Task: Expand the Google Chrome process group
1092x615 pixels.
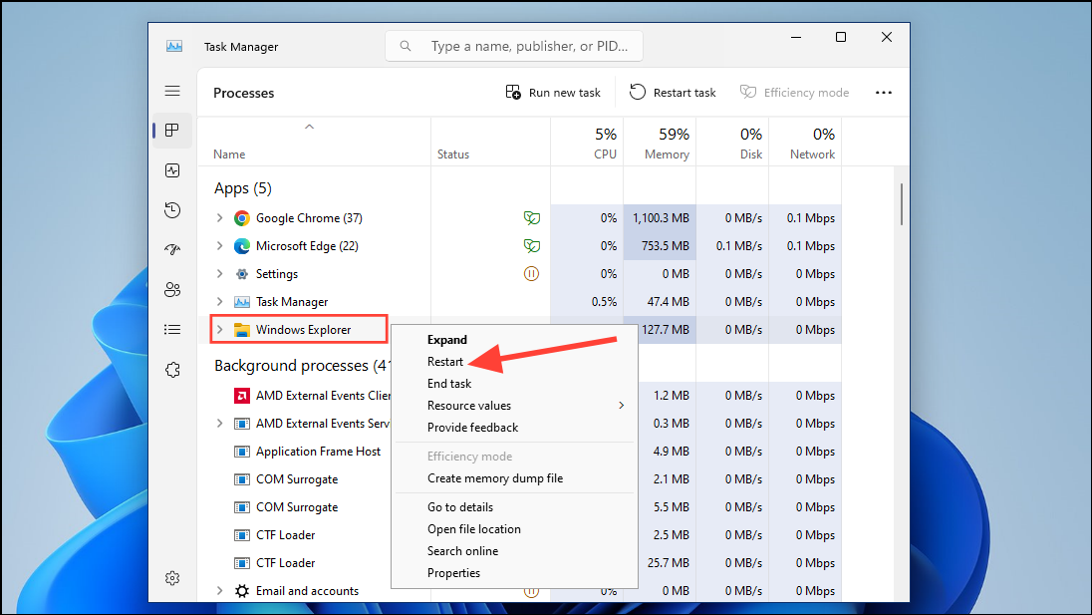Action: click(220, 217)
